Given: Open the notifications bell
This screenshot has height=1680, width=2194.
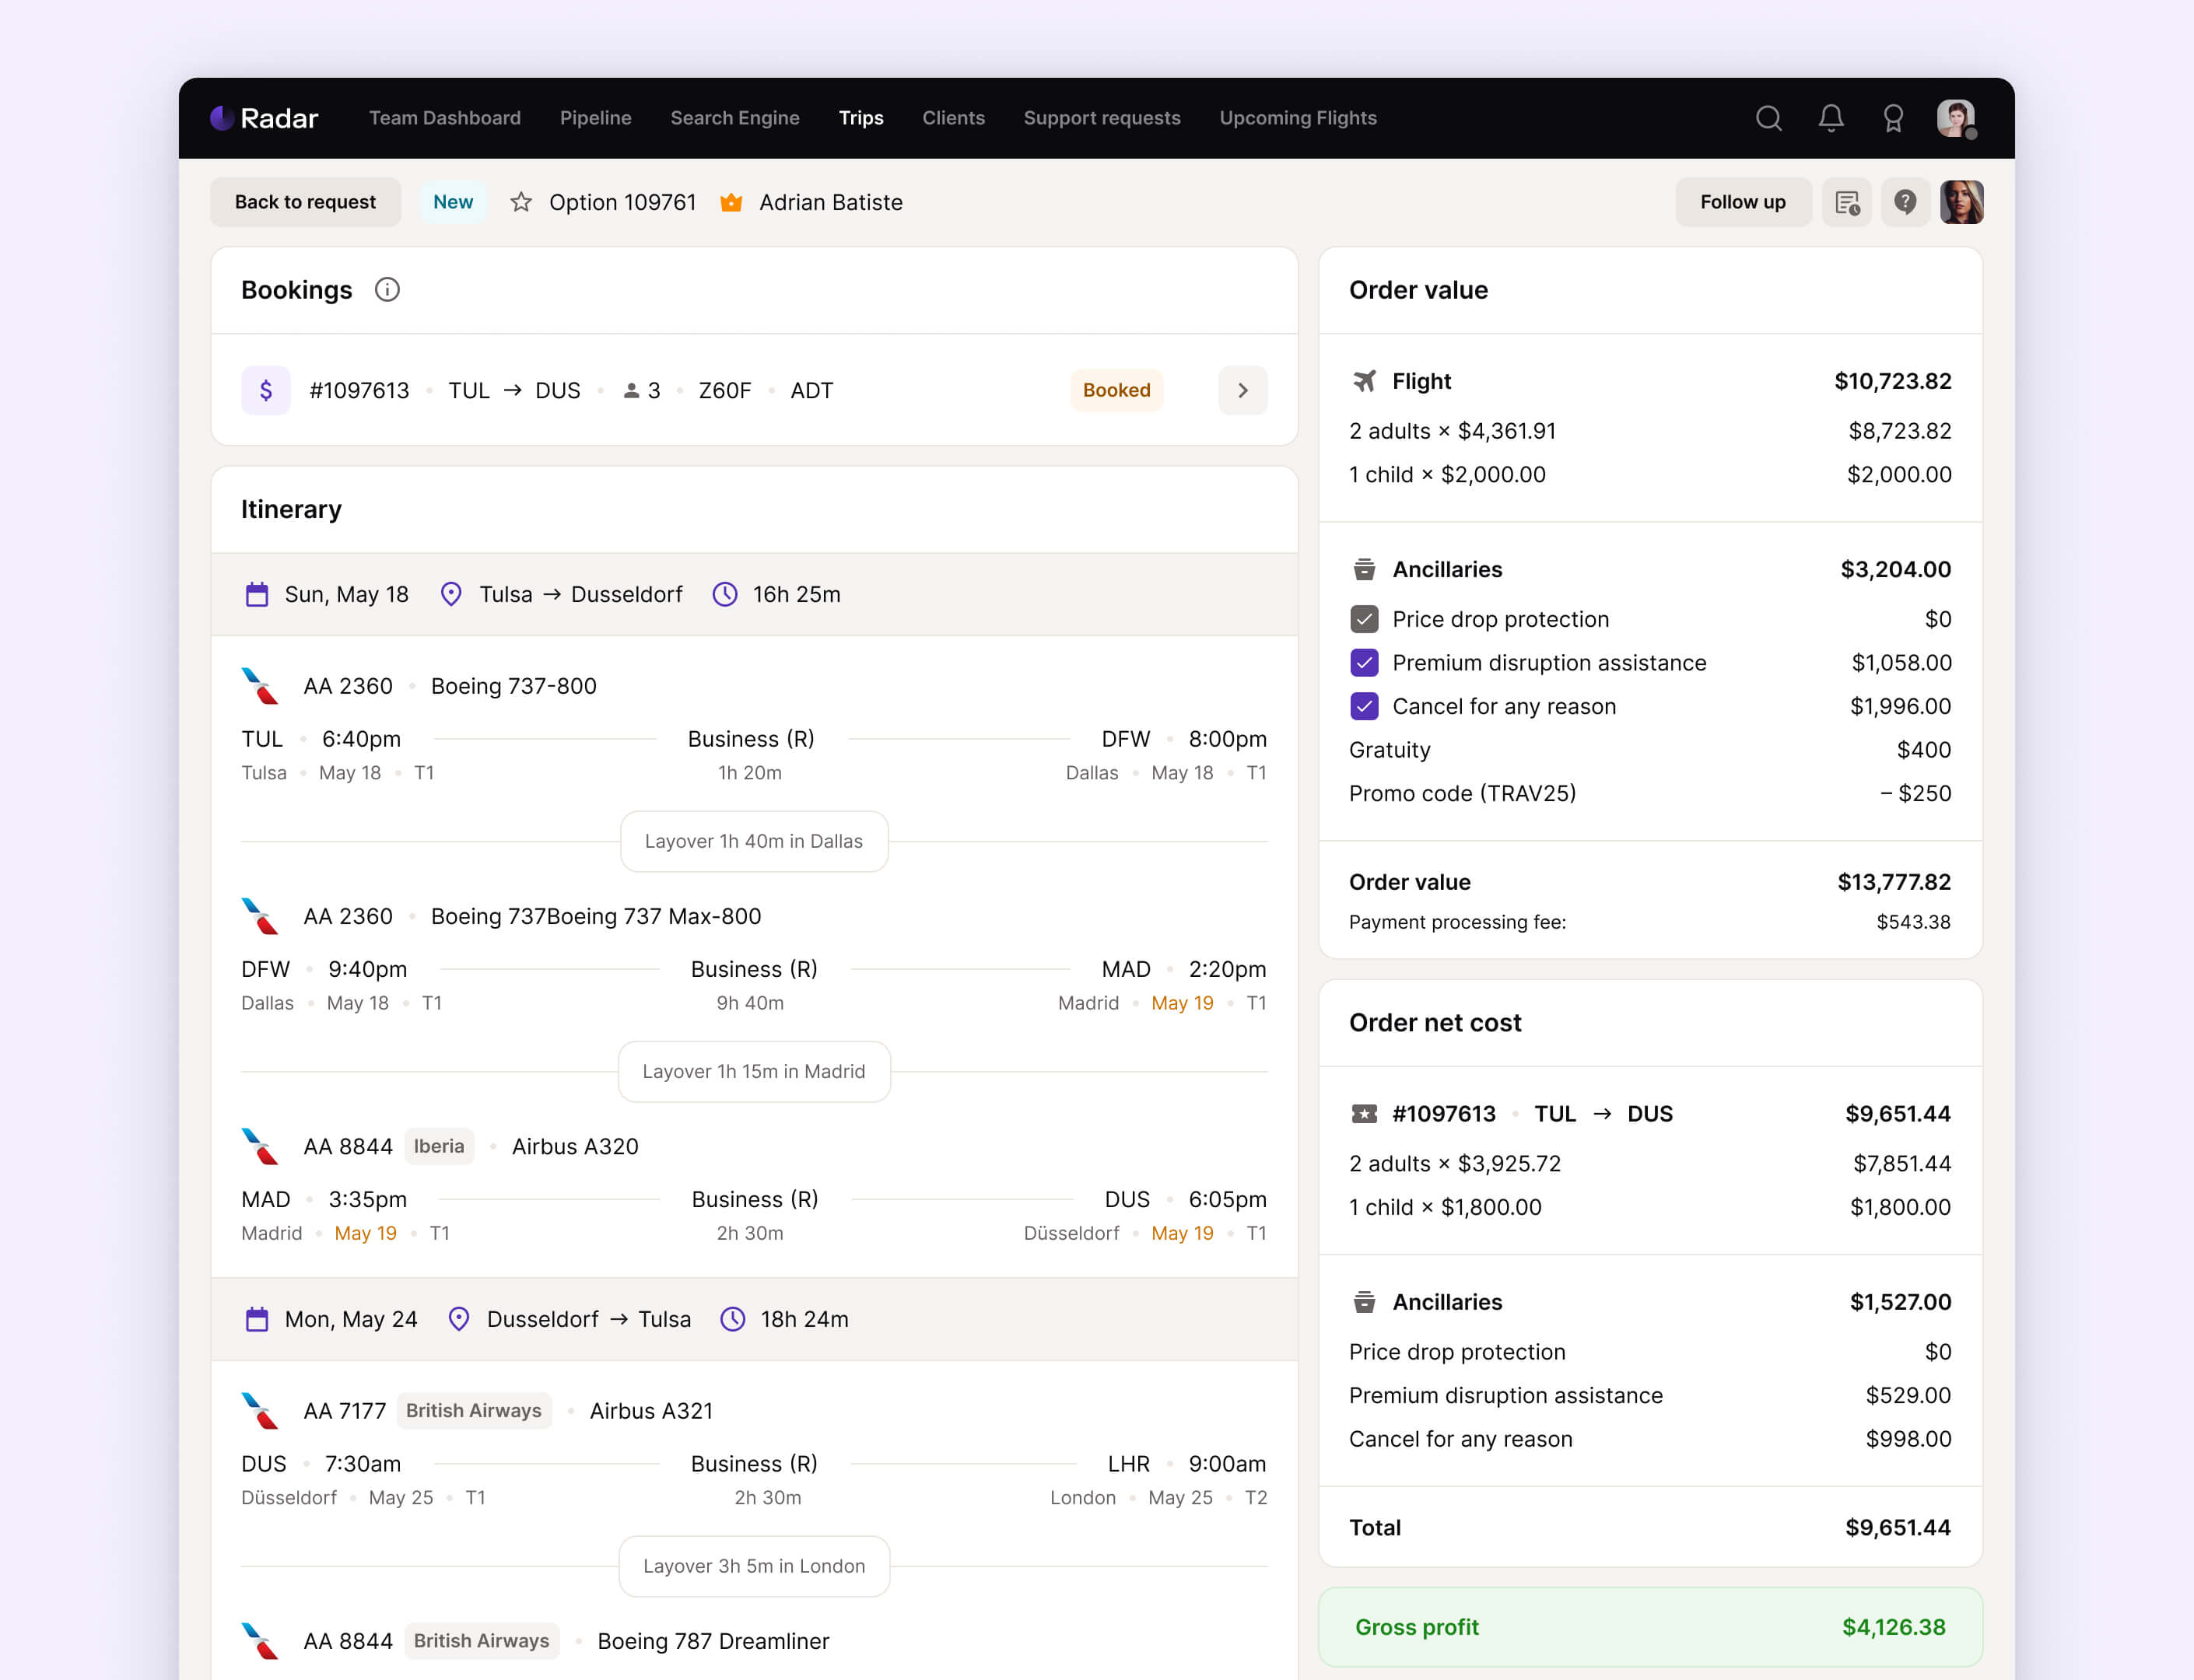Looking at the screenshot, I should [1830, 118].
